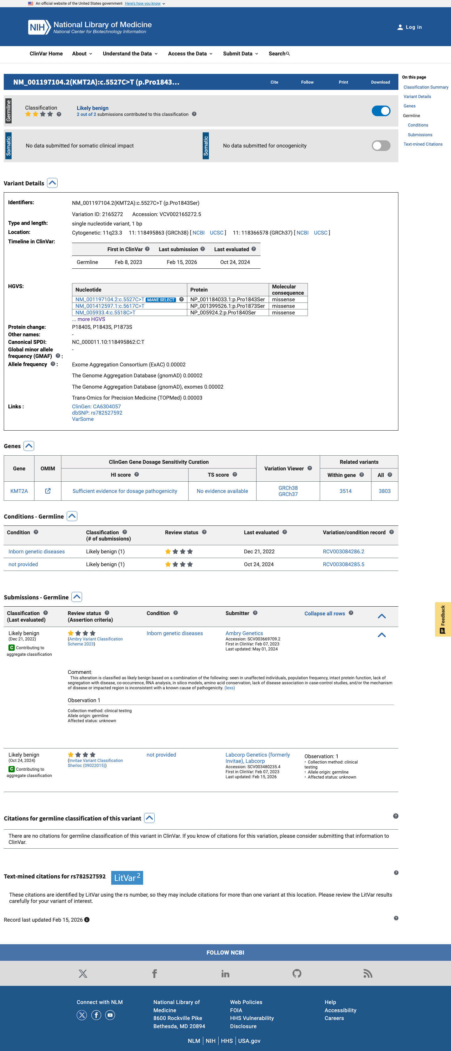Open help icon next to HI score

[137, 474]
